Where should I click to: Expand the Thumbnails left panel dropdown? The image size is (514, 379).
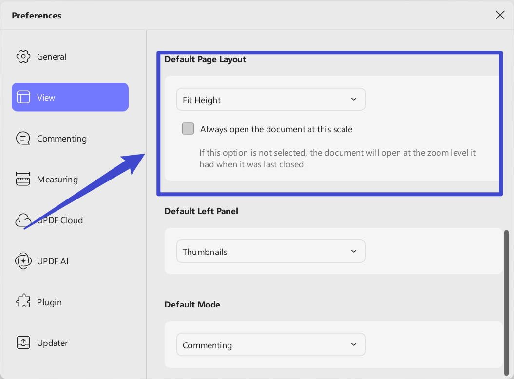click(x=270, y=252)
